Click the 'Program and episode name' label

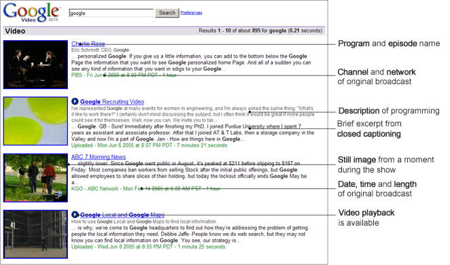389,43
